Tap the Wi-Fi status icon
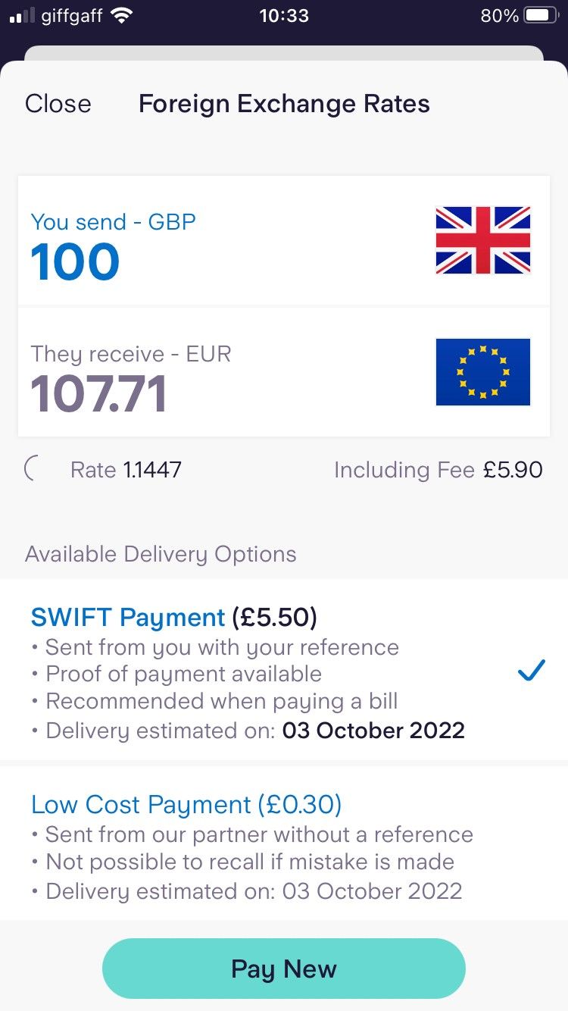The image size is (568, 1011). tap(120, 16)
